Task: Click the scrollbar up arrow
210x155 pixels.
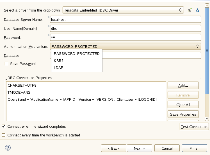Action: [x=207, y=6]
